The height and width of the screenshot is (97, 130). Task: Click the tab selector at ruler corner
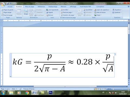2,20
